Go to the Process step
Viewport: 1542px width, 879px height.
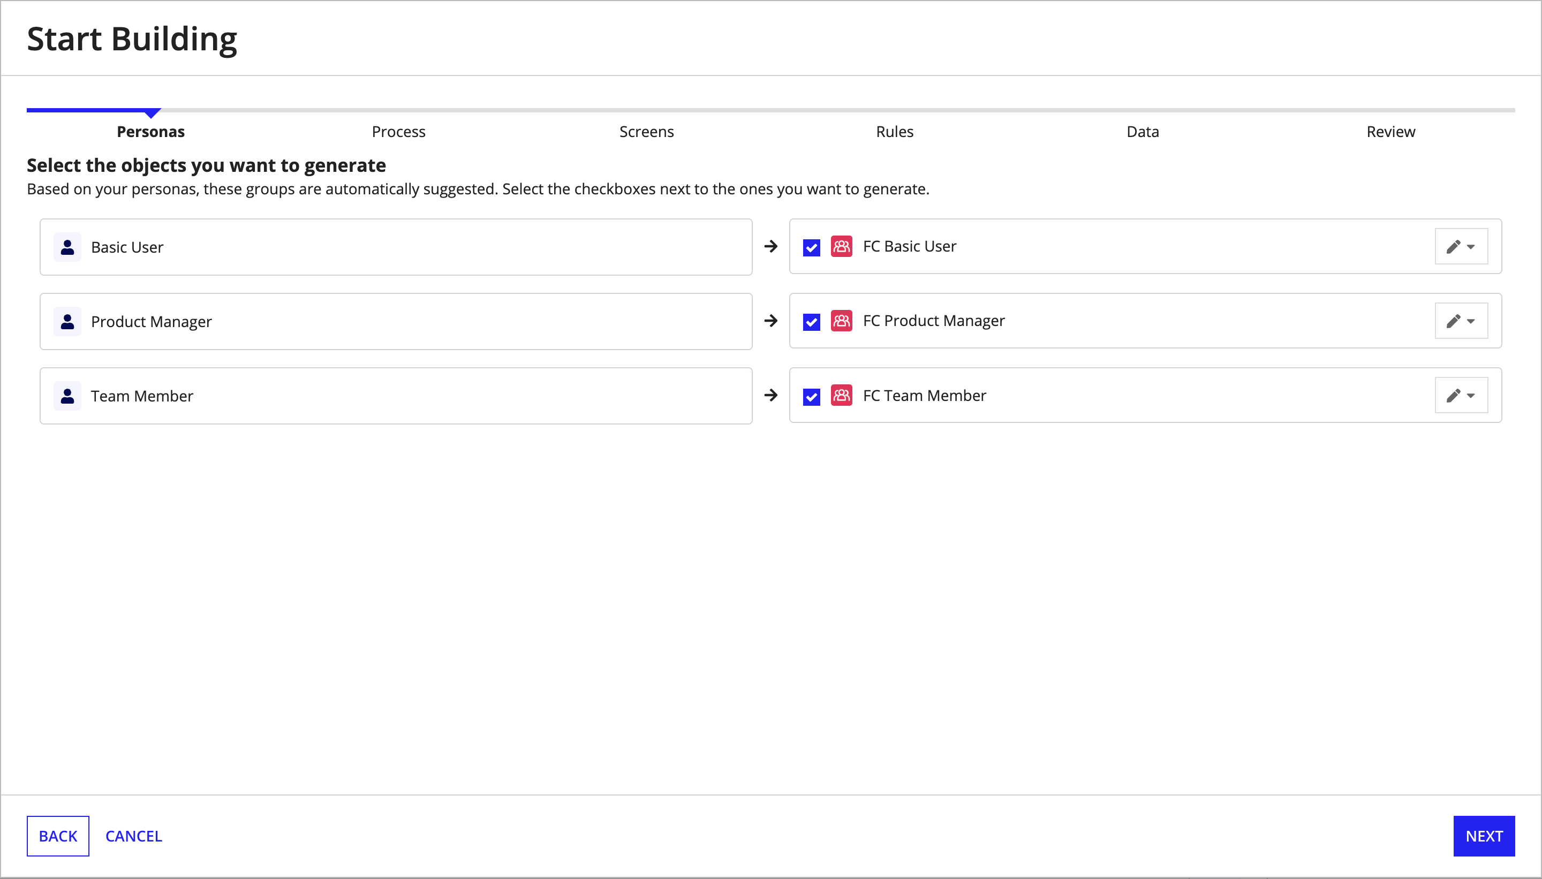tap(398, 132)
